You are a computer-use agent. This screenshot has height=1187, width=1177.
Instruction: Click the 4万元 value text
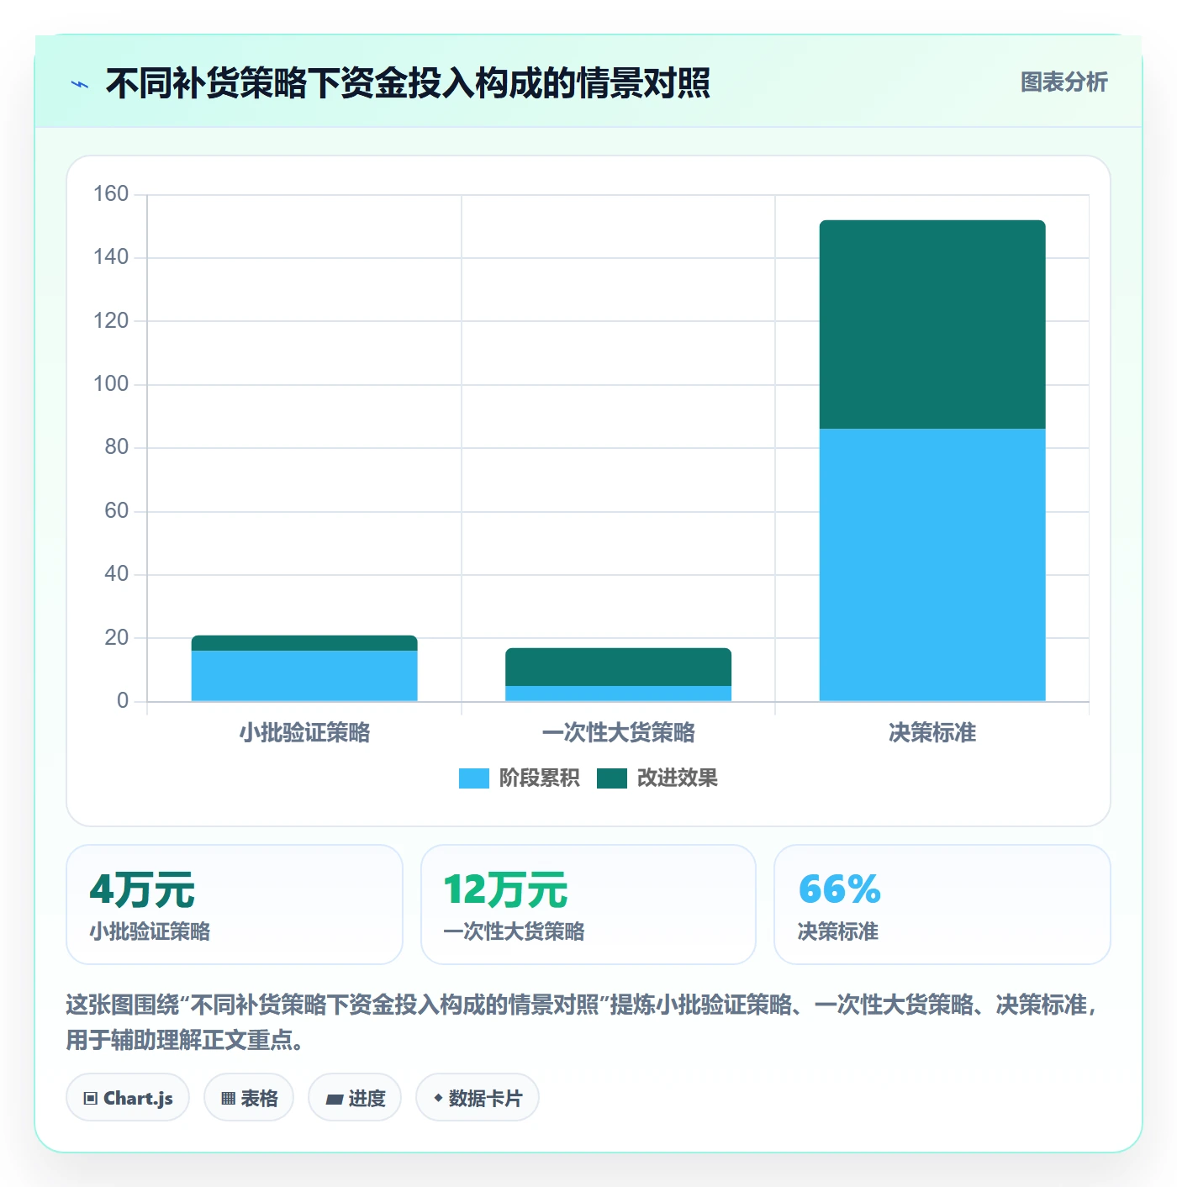click(142, 889)
